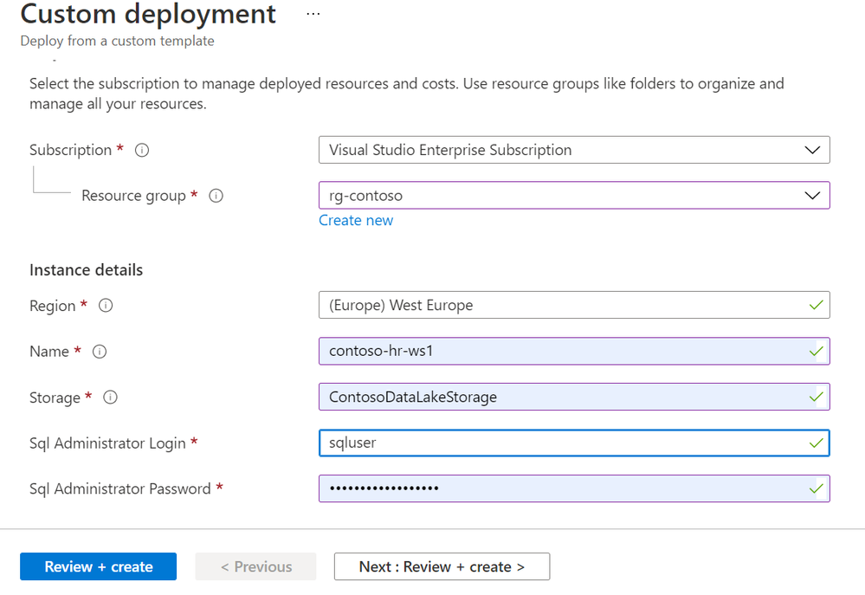Click into the Name field containing contoso-hr-ws1
Image resolution: width=865 pixels, height=595 pixels.
563,351
